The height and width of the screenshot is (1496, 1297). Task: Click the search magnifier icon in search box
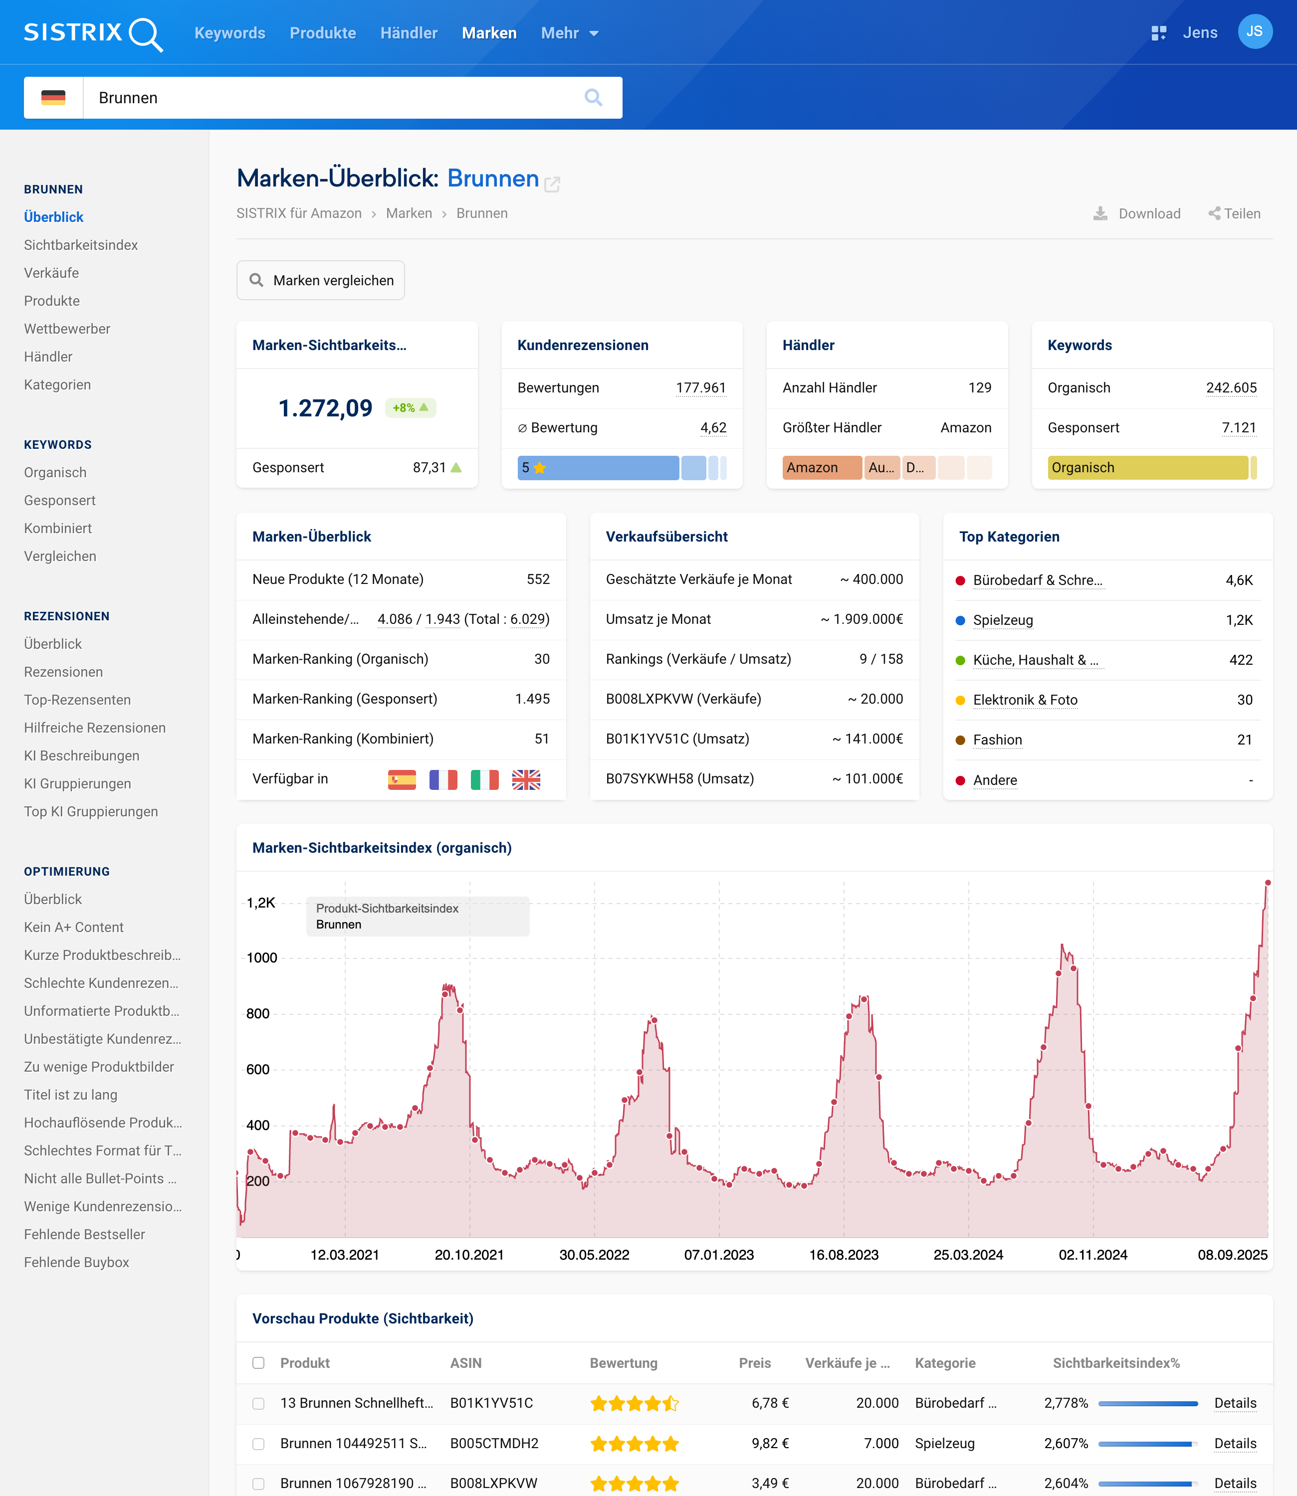coord(593,98)
